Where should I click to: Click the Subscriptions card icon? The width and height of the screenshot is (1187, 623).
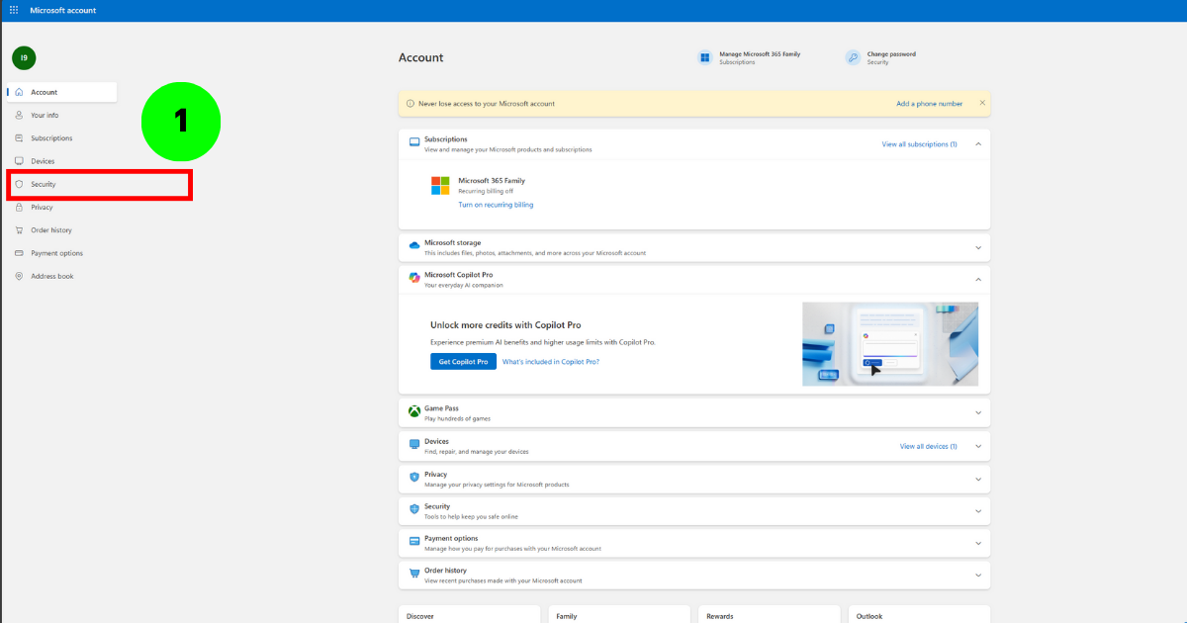click(x=414, y=142)
